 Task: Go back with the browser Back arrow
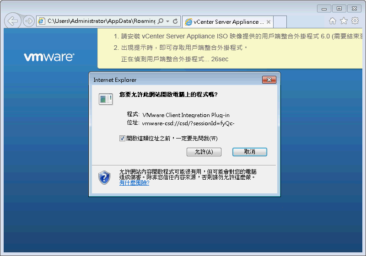(13, 21)
